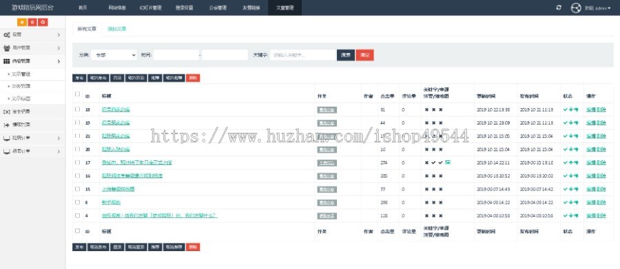Tick the select-all checkbox in table footer
Viewport: 620px width, 269px height.
pyautogui.click(x=77, y=230)
